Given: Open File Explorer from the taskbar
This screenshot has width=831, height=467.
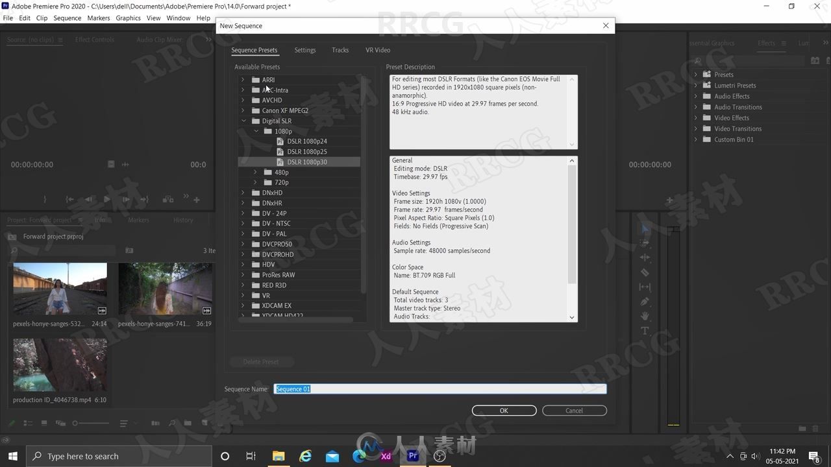Looking at the screenshot, I should coord(279,456).
